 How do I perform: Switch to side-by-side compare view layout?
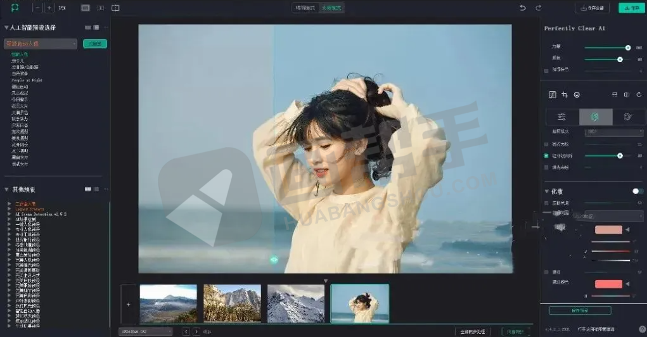tap(115, 8)
